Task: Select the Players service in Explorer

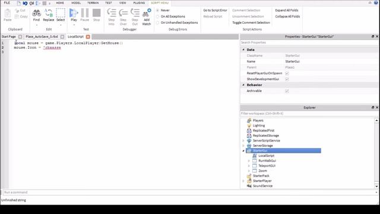Action: click(258, 121)
